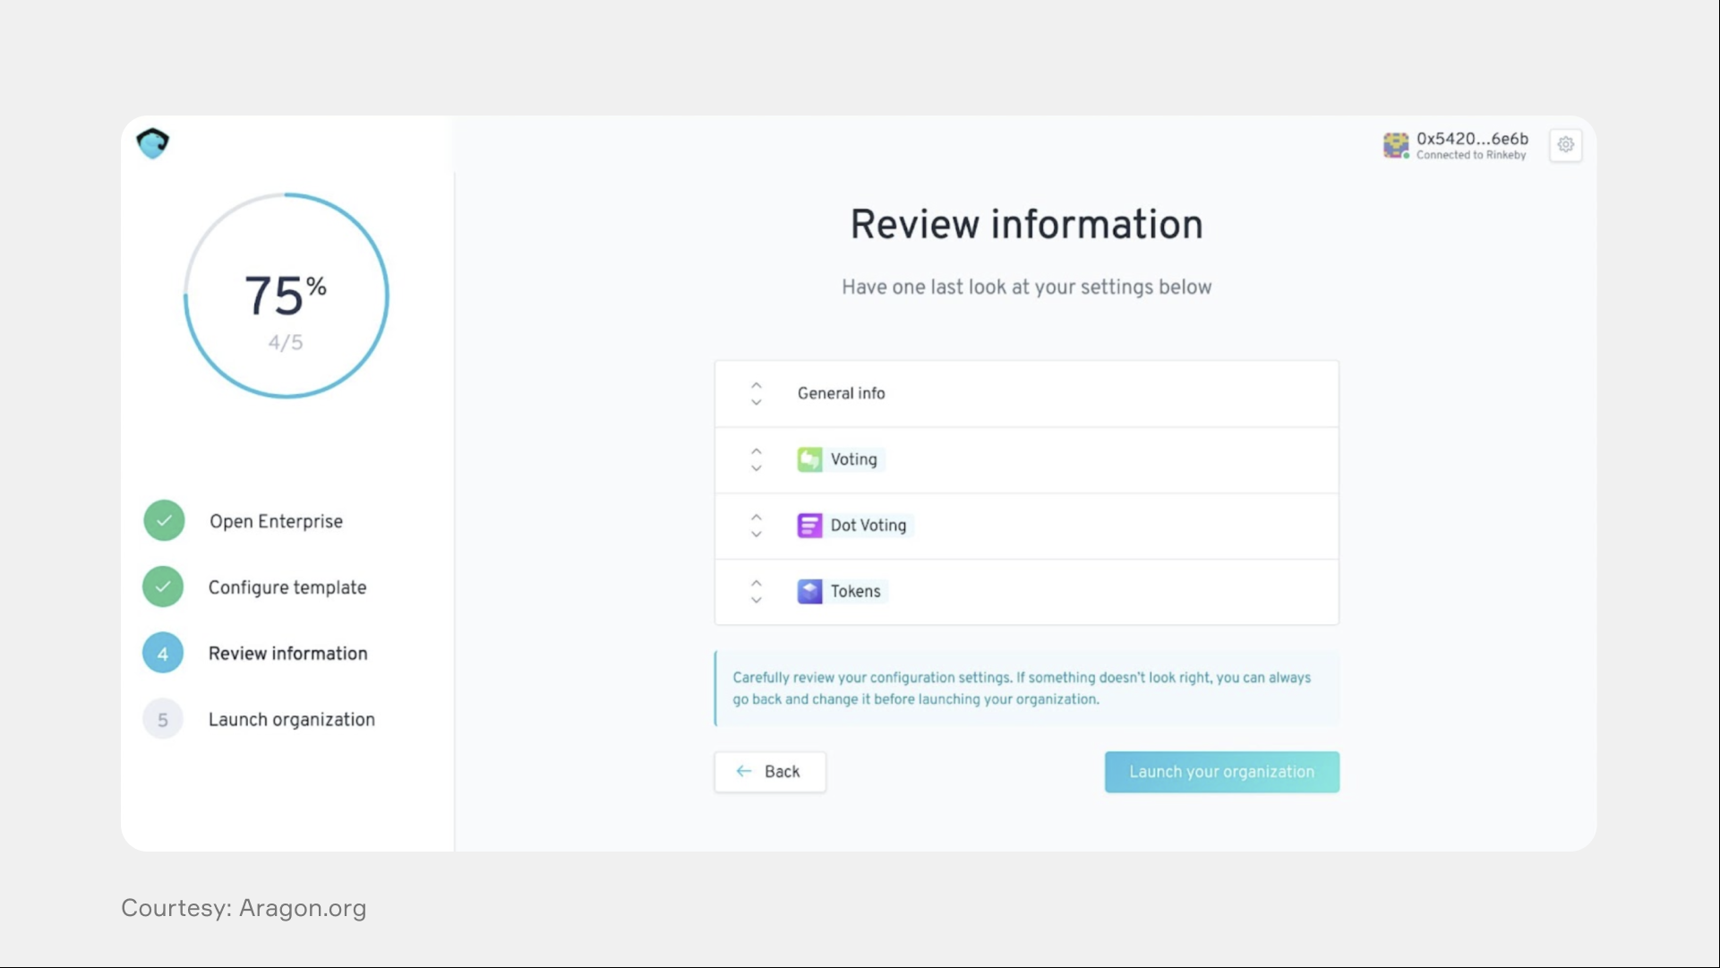Click the step 4 circle badge
Screen dimensions: 1720x968
pyautogui.click(x=163, y=654)
